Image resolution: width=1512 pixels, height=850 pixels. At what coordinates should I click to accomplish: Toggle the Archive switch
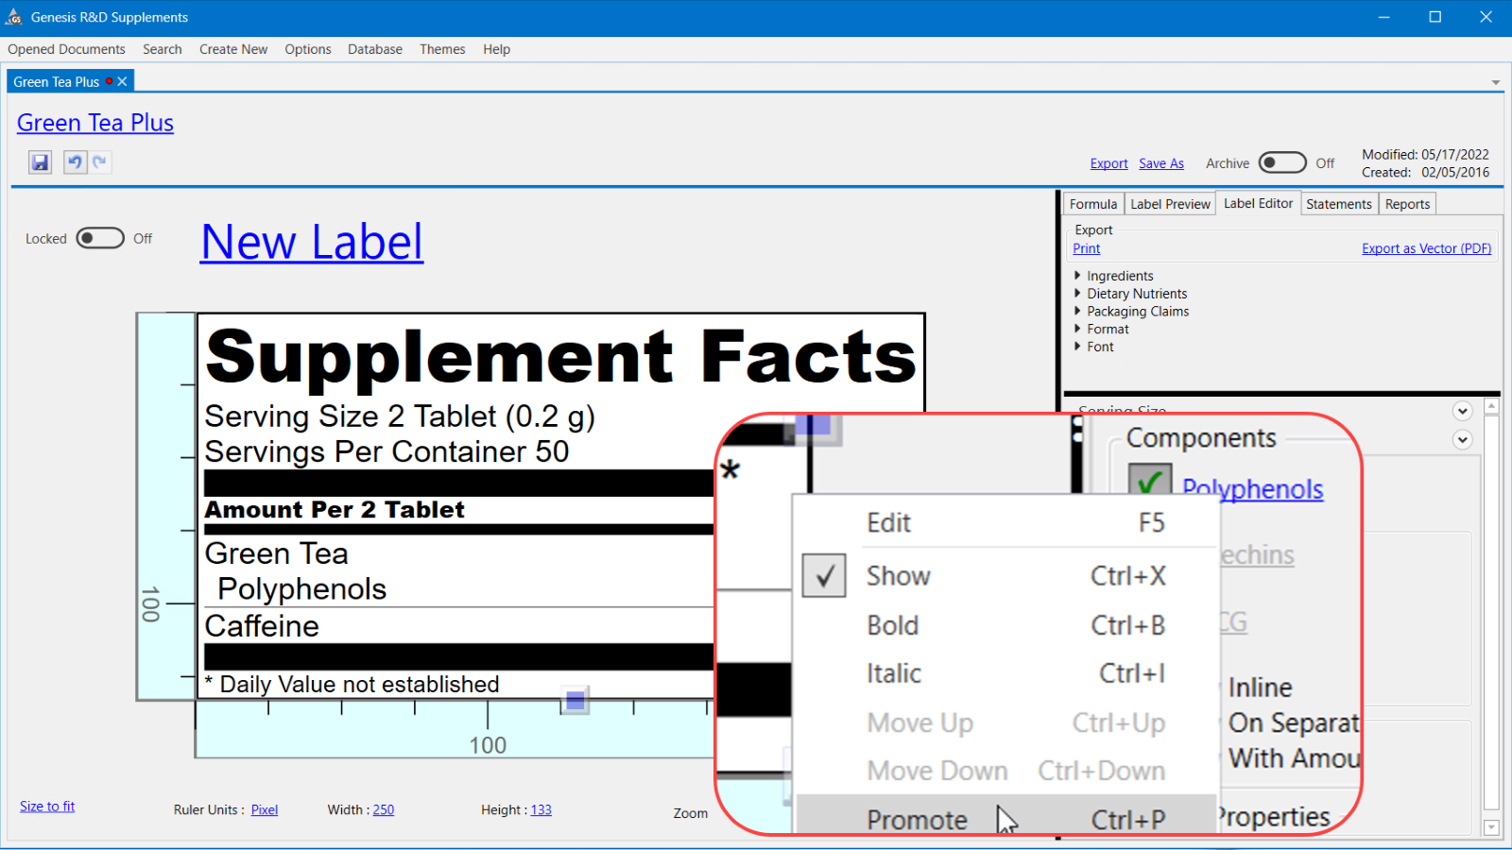[1282, 163]
